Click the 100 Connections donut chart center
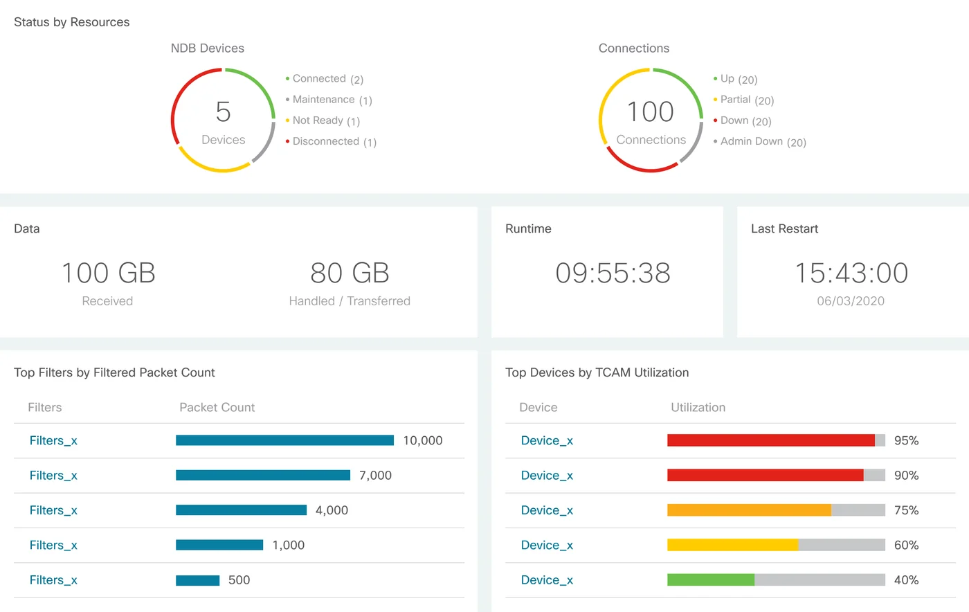 pos(651,120)
